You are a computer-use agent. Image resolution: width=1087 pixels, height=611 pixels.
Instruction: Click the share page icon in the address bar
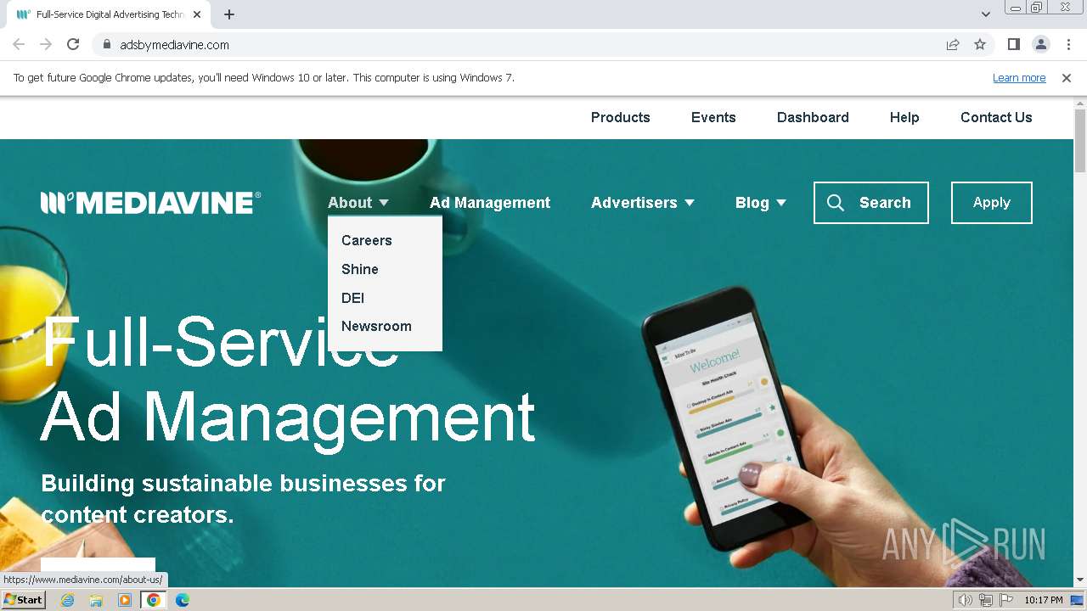click(953, 44)
